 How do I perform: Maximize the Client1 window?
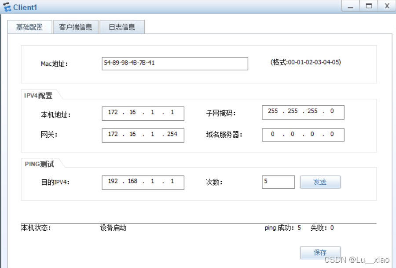pyautogui.click(x=369, y=6)
